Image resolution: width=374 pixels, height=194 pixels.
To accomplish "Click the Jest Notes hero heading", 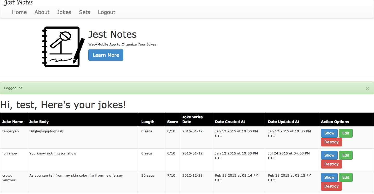I will click(x=112, y=34).
